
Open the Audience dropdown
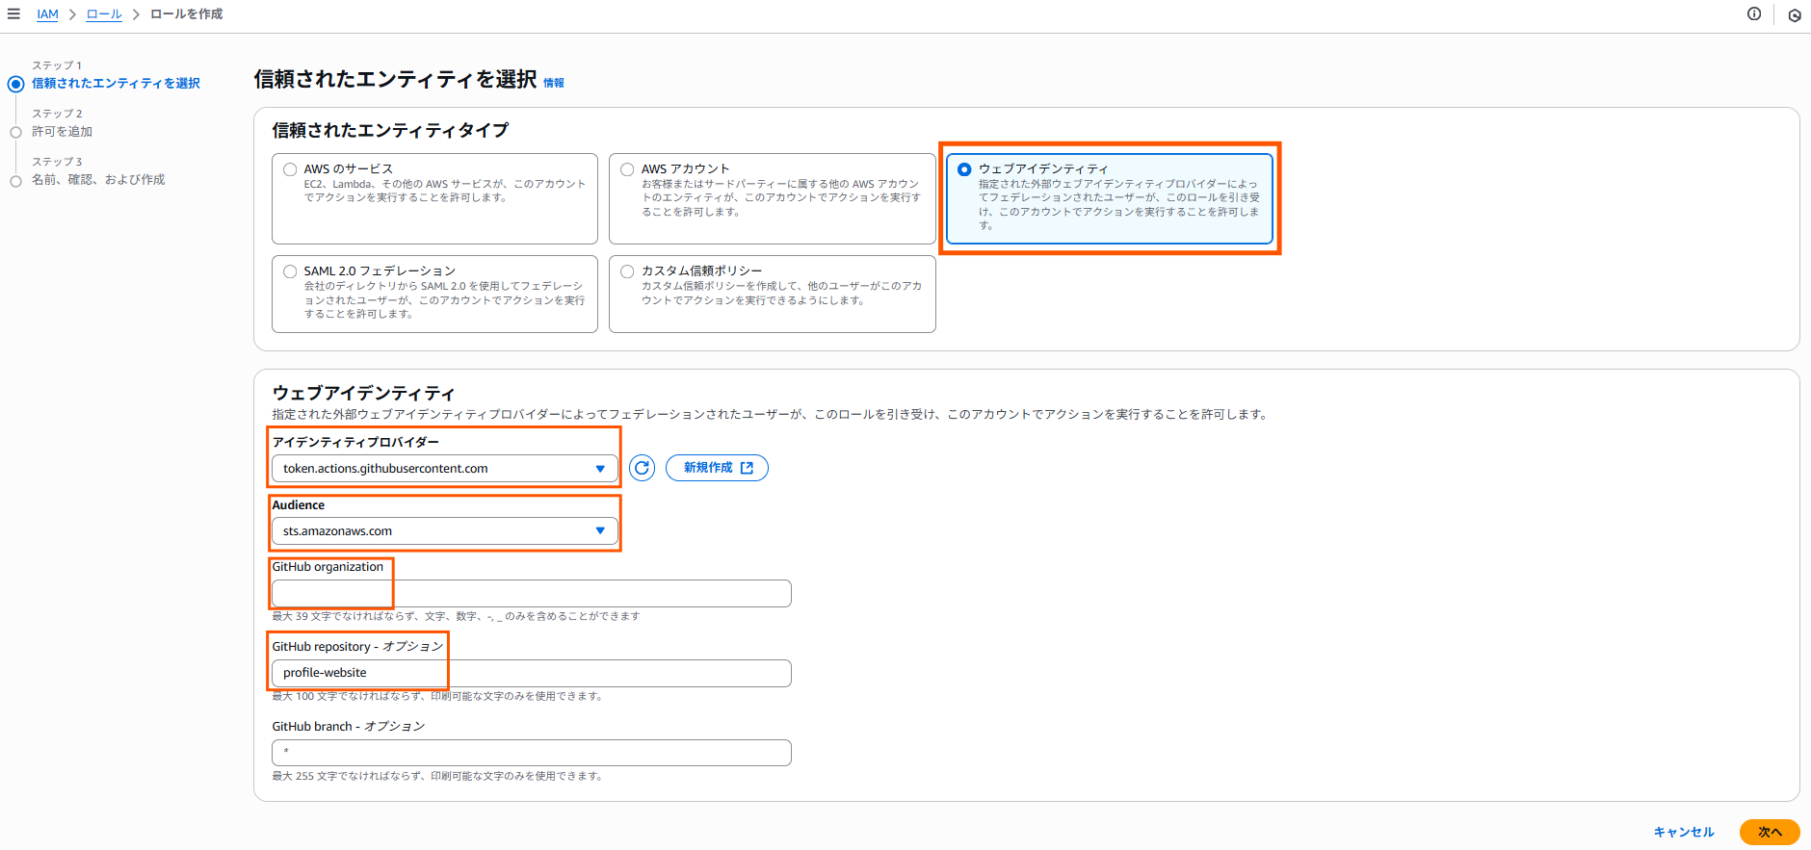[x=445, y=531]
